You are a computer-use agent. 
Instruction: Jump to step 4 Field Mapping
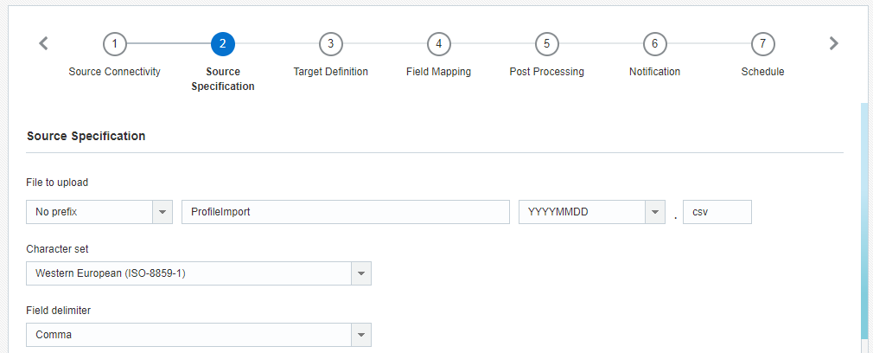click(x=439, y=44)
